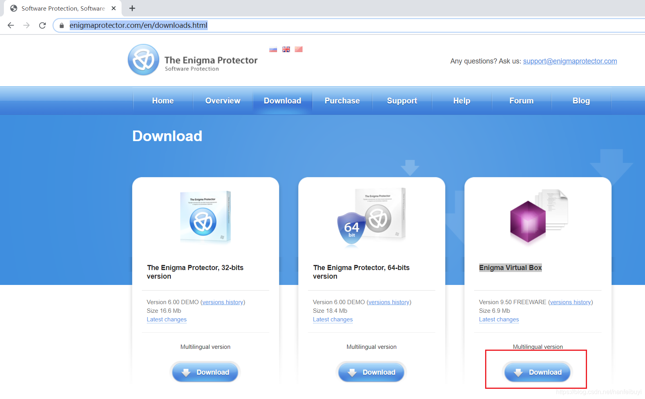Open Latest changes for 32-bits version
Viewport: 645px width, 399px height.
coord(167,319)
